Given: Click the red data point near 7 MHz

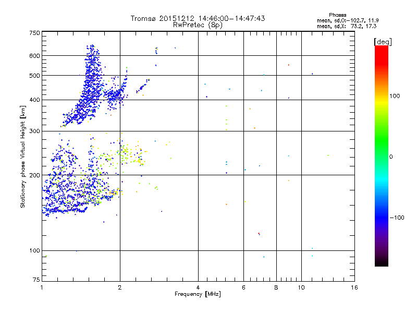Looking at the screenshot, I should click(x=259, y=233).
